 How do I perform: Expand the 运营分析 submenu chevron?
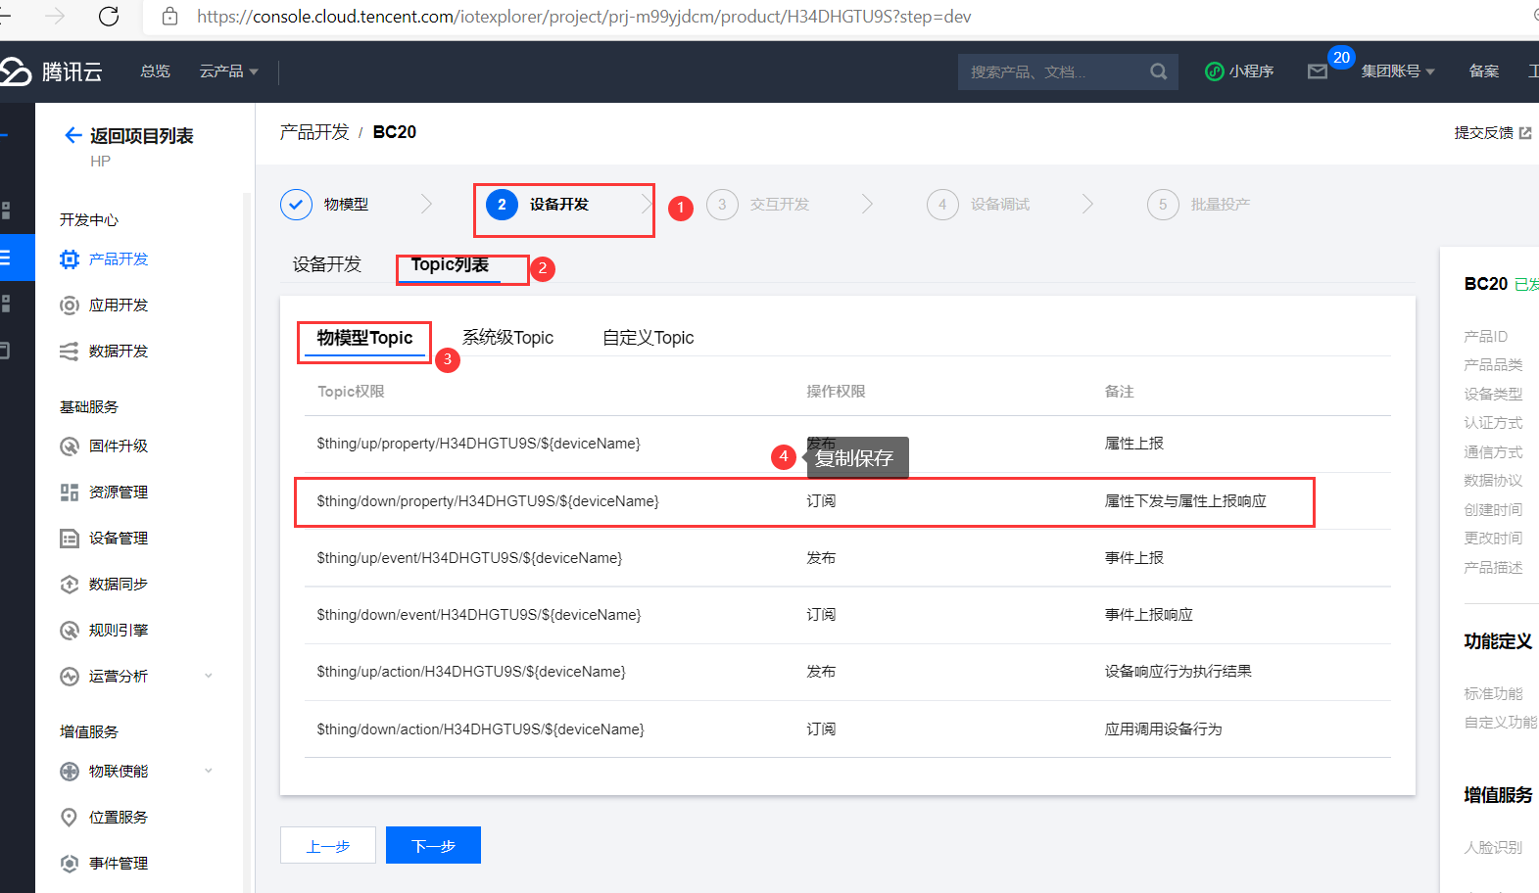[209, 676]
